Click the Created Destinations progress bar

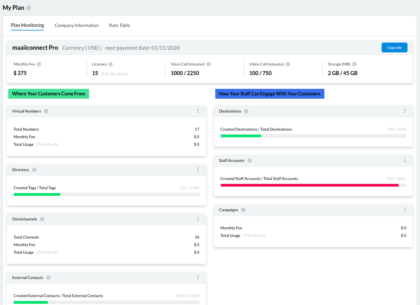(313, 136)
